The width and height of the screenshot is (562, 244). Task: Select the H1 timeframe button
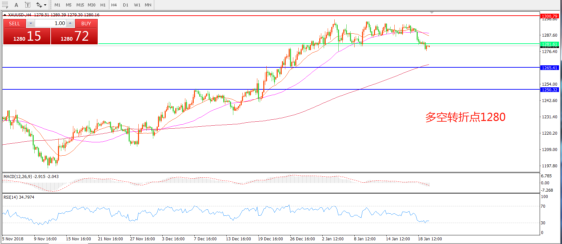coord(103,5)
